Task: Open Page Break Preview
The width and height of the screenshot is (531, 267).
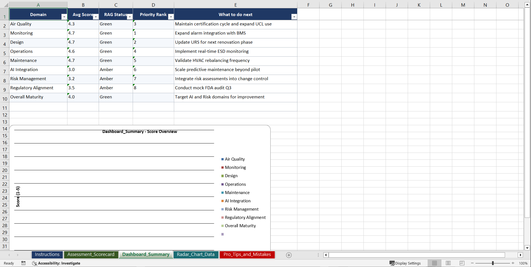Action: click(x=462, y=263)
